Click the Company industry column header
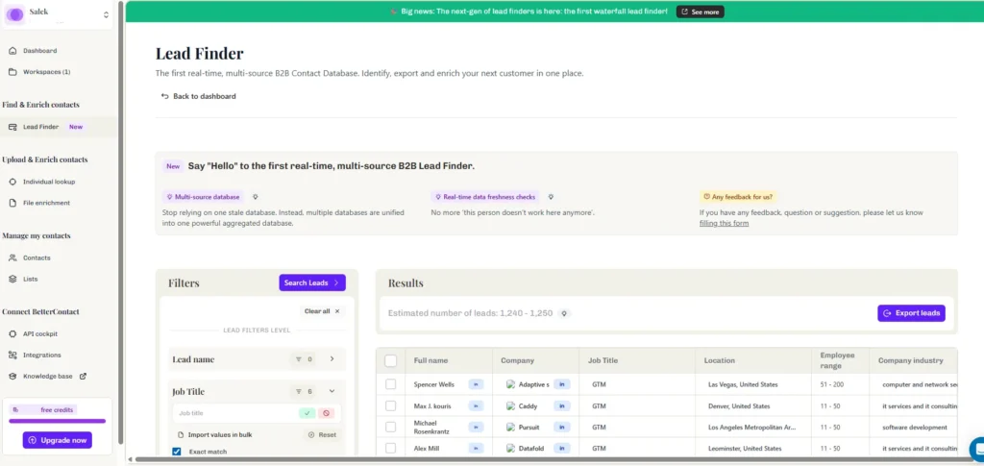 point(913,360)
